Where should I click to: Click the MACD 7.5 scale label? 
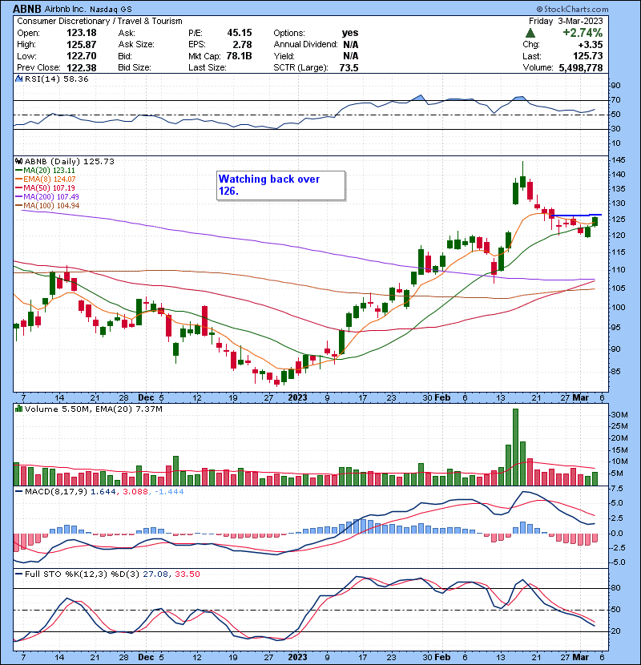[617, 489]
